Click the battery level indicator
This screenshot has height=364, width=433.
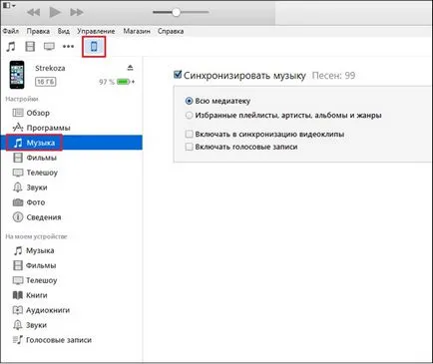pyautogui.click(x=124, y=82)
